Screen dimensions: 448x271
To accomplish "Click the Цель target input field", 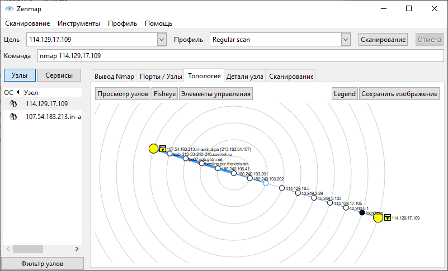I will (92, 40).
